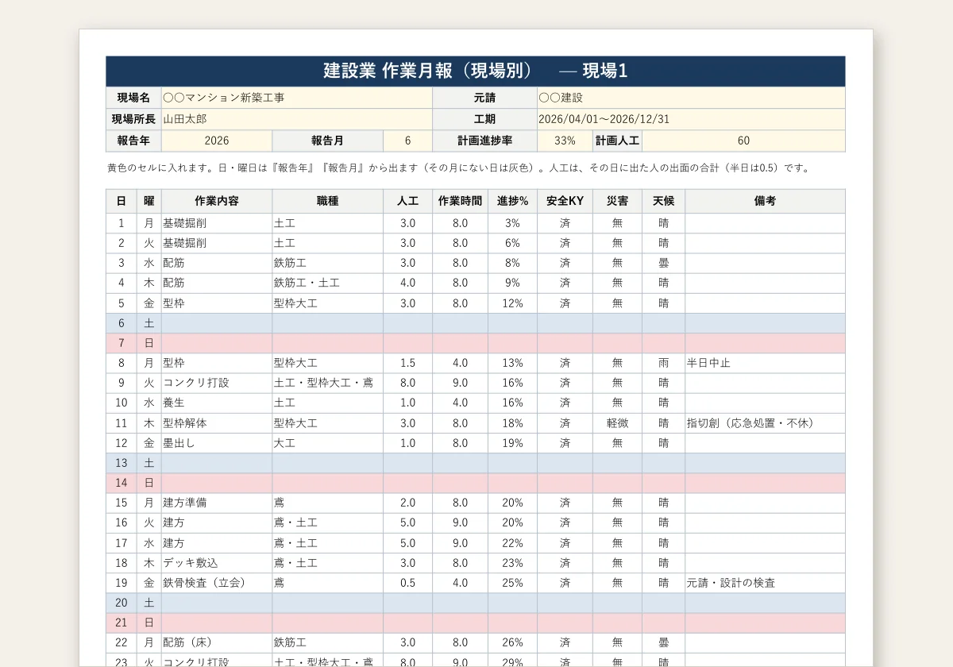Screen dimensions: 953x667
Task: Select the 養生 work content cell
Action: (x=217, y=403)
